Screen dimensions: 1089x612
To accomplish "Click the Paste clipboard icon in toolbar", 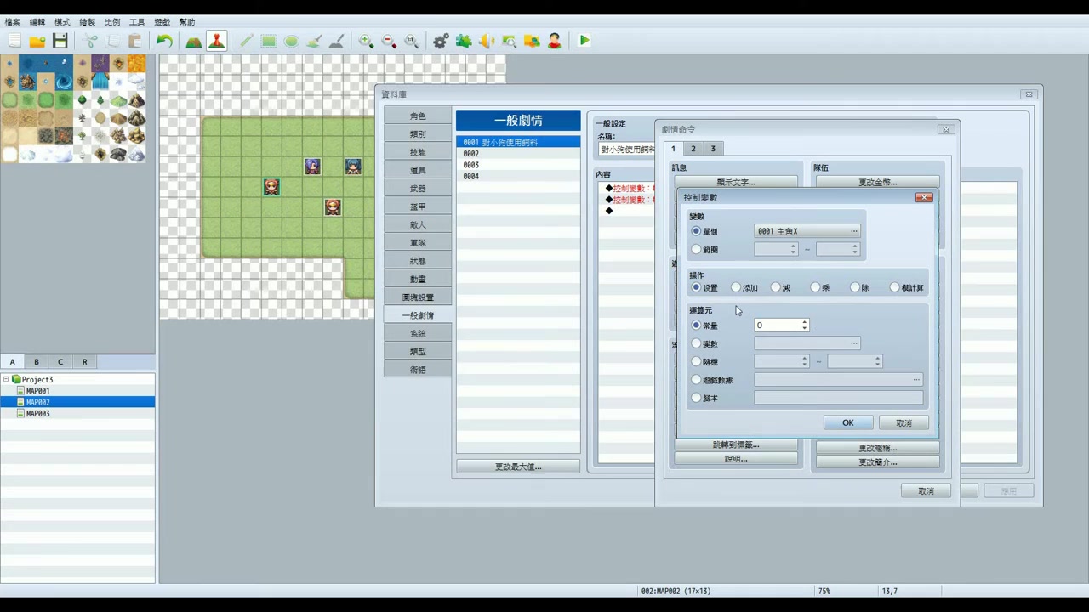I will pyautogui.click(x=134, y=41).
